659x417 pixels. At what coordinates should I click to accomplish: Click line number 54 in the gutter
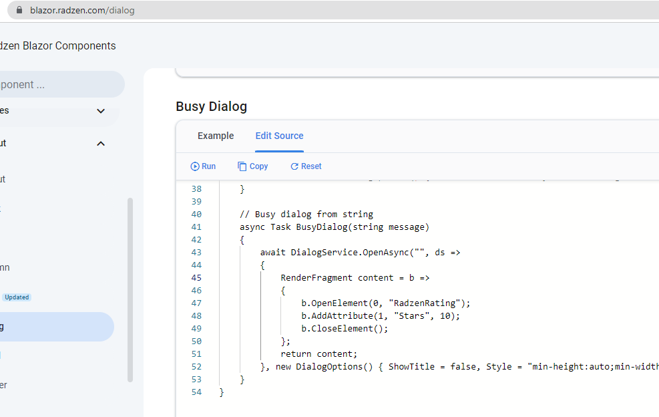click(x=196, y=392)
